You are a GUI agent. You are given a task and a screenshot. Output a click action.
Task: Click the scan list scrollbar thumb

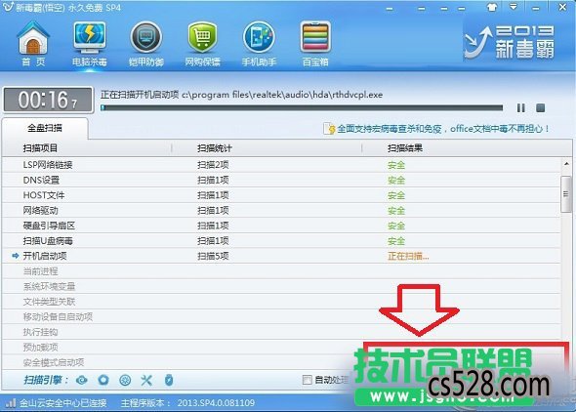tap(566, 194)
